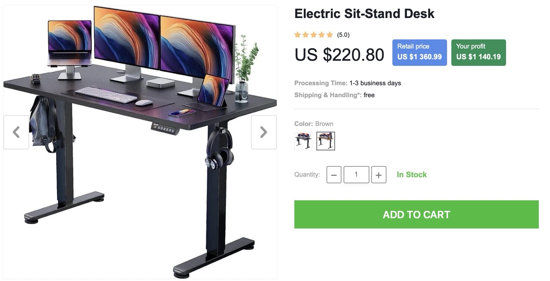This screenshot has height=281, width=550.
Task: Go to the previous product image arrow
Action: click(16, 132)
